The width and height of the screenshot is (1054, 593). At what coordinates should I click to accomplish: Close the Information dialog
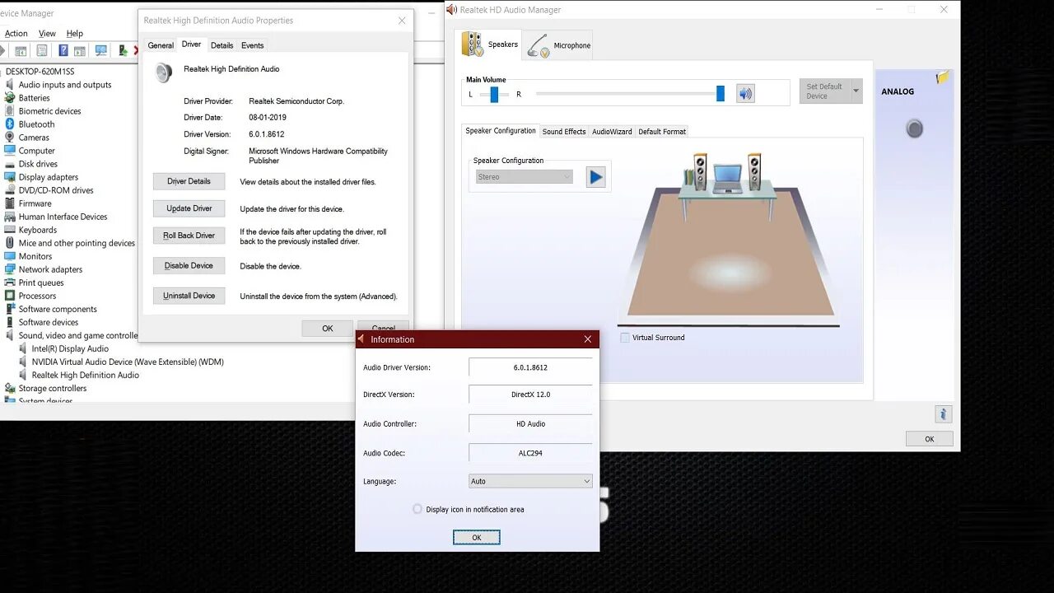[588, 339]
